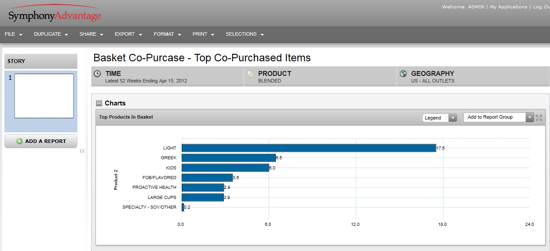Click the ADD A REPORT button
550x251 pixels.
[41, 141]
